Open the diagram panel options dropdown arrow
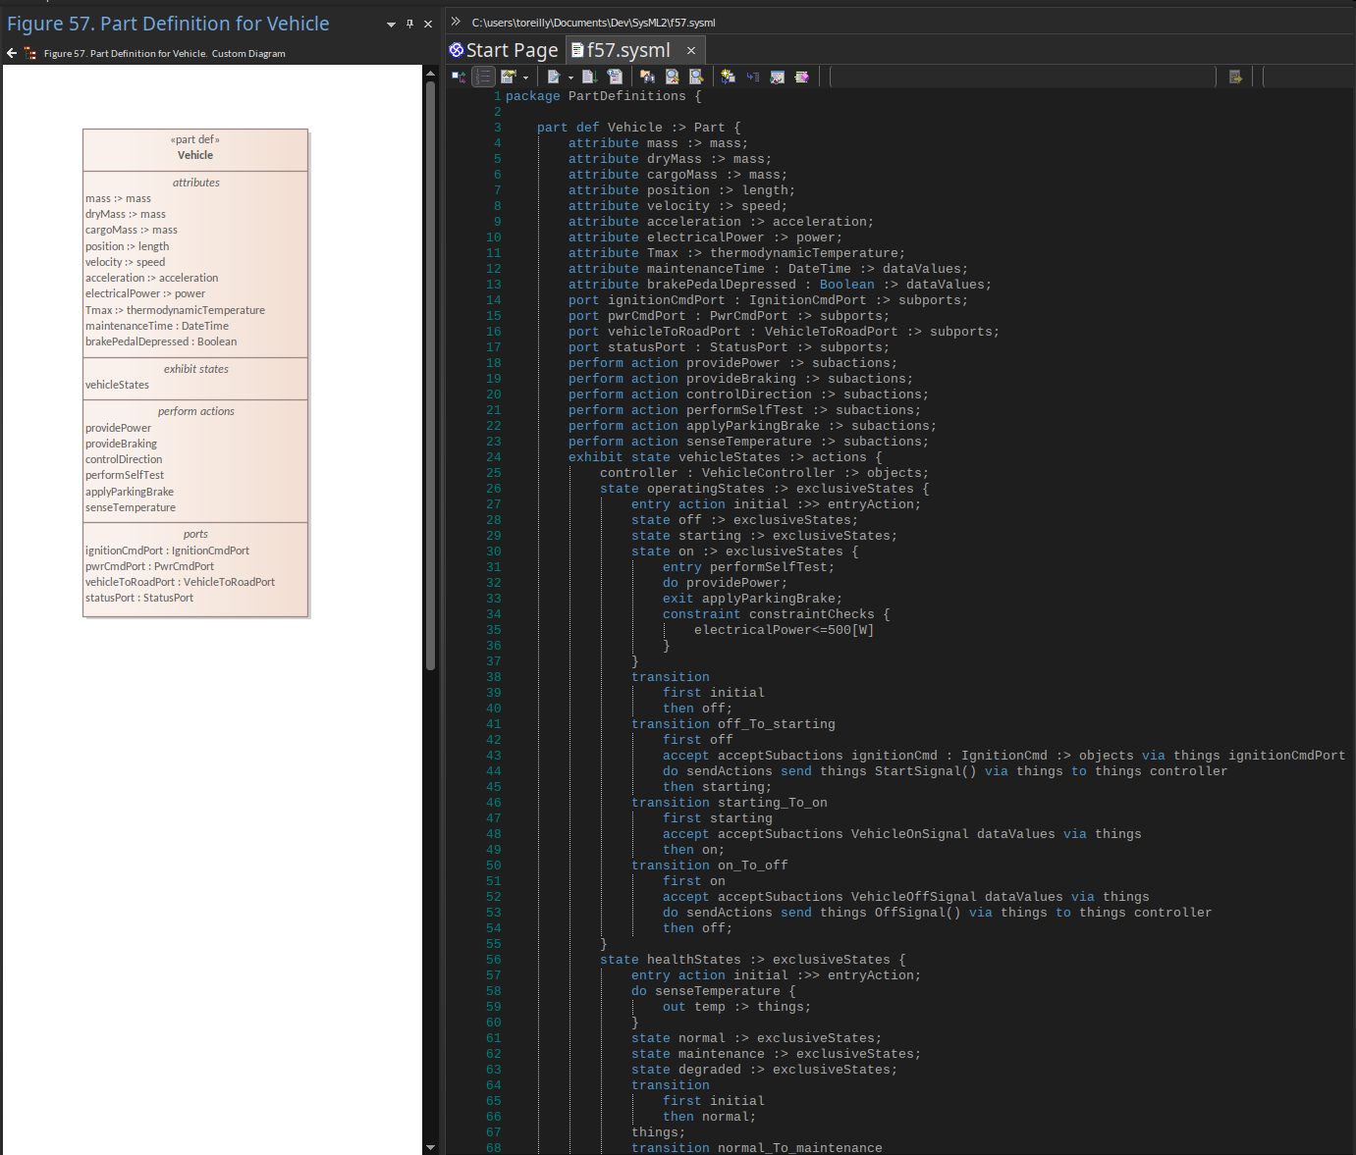This screenshot has width=1356, height=1155. [391, 24]
